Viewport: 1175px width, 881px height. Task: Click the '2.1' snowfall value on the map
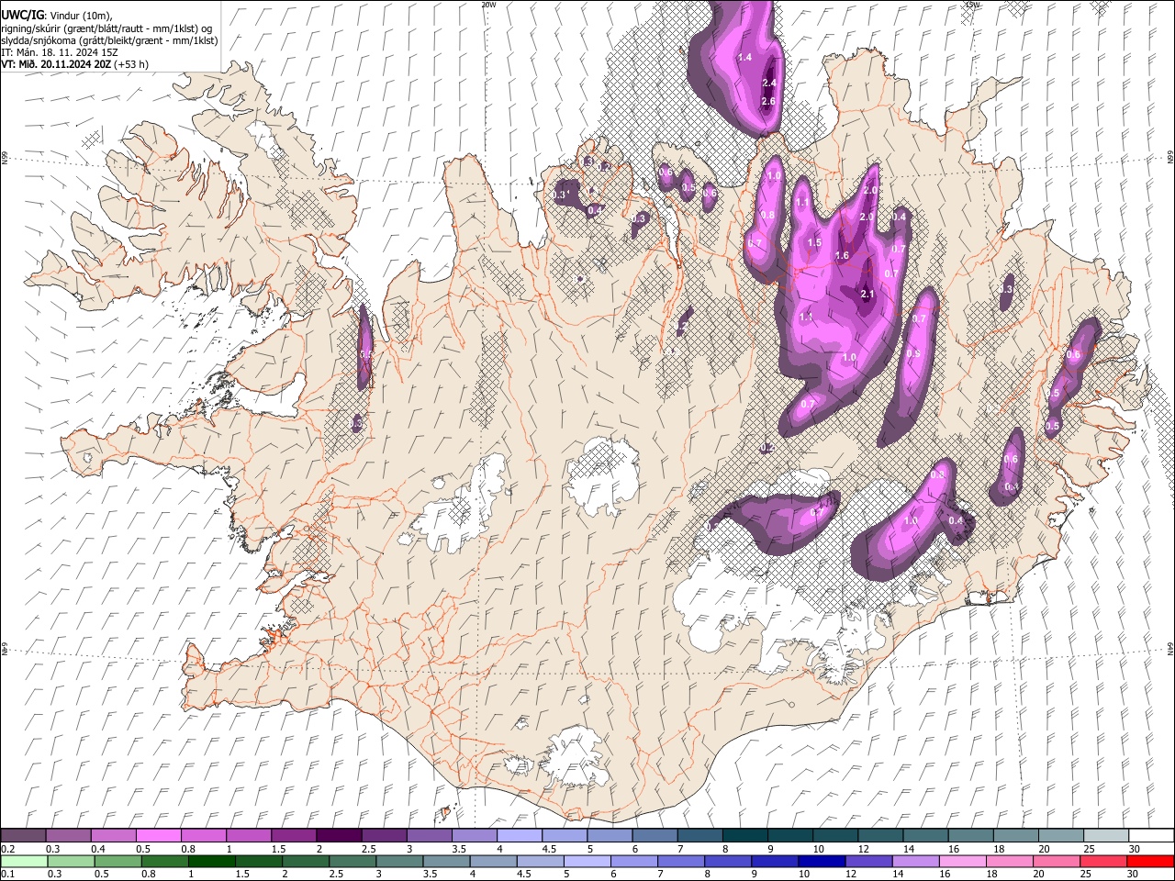pos(867,295)
